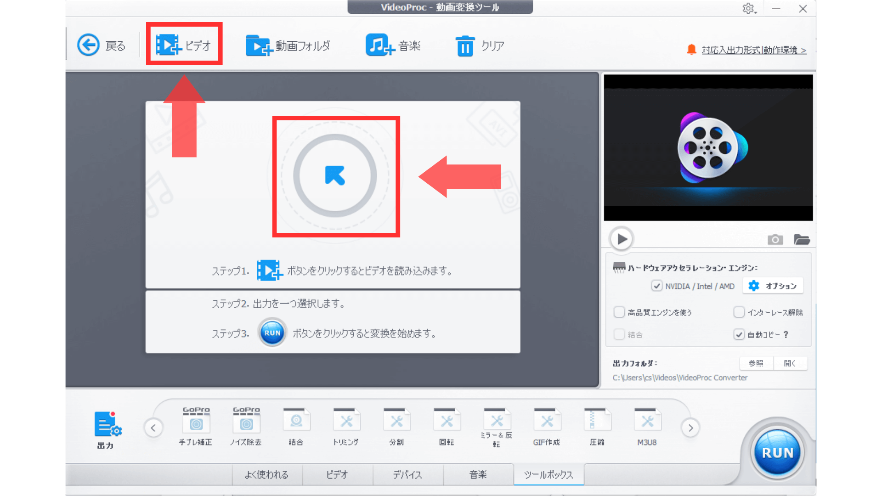Switch to the 音楽 format tab
Image resolution: width=882 pixels, height=496 pixels.
478,474
